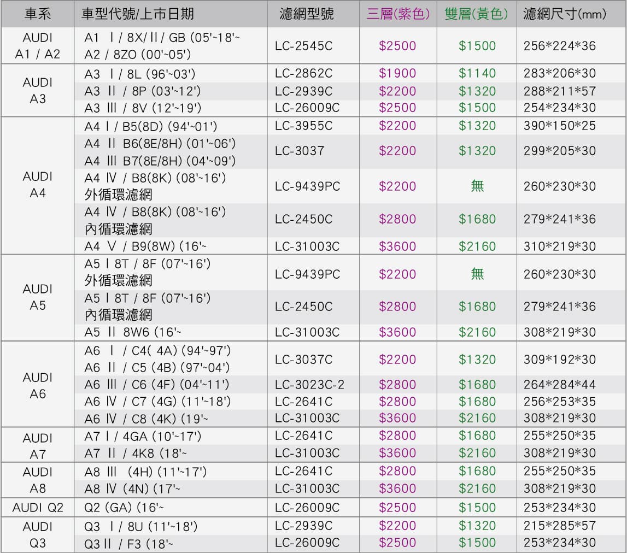Click dimension 283*206*30
The image size is (627, 553).
point(560,73)
